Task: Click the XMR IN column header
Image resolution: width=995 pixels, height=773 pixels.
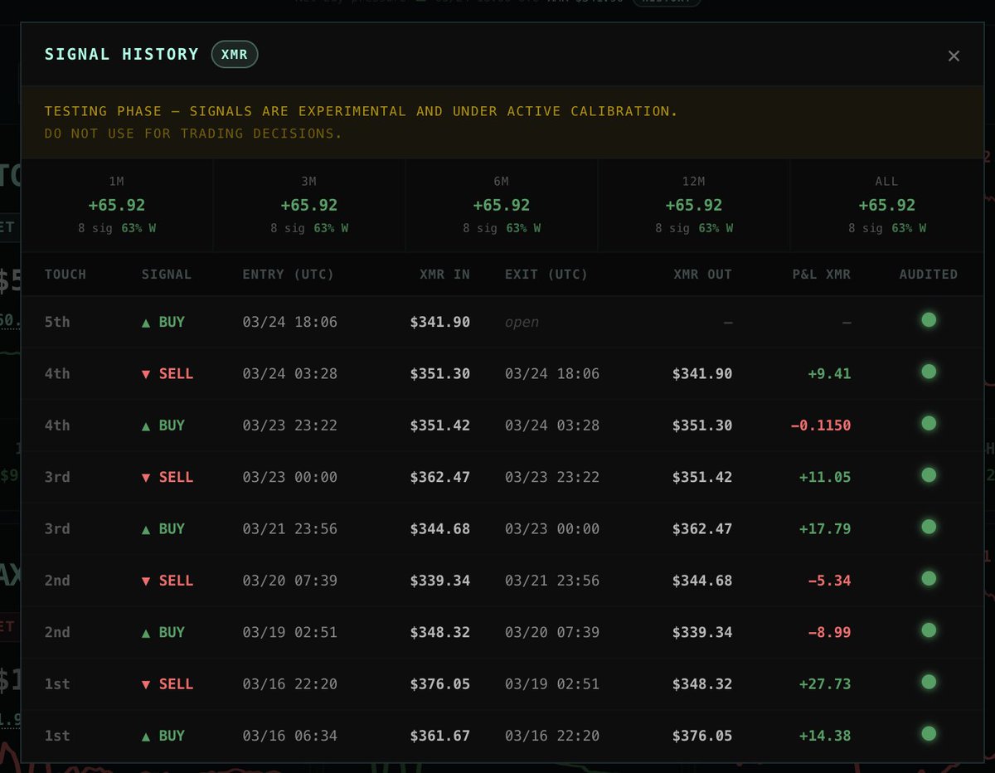Action: (x=445, y=275)
